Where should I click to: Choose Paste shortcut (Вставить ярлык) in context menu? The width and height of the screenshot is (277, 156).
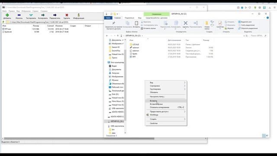tap(166, 104)
